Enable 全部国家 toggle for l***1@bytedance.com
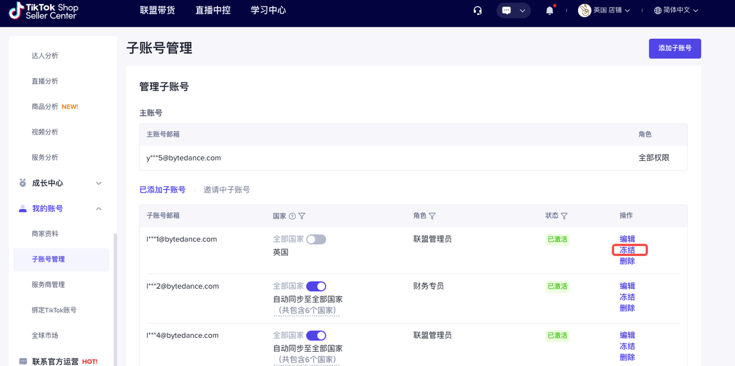Screen dimensions: 735x366 tap(316, 239)
